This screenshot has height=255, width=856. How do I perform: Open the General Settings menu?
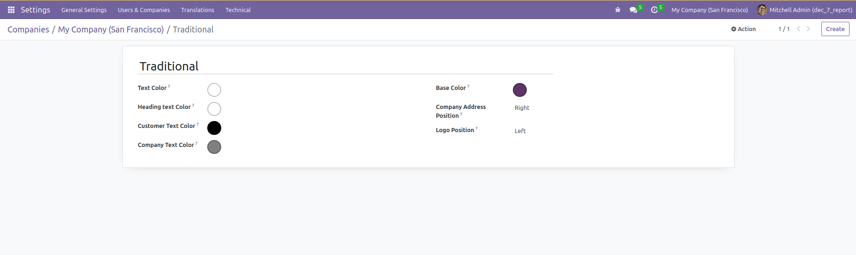click(x=84, y=10)
